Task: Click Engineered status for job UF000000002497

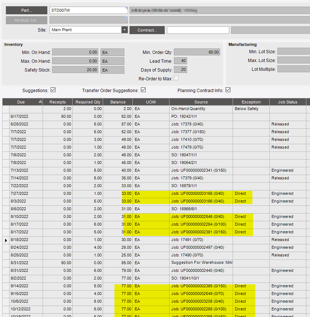Action: pyautogui.click(x=288, y=247)
